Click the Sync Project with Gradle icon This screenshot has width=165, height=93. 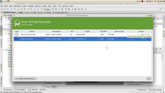pyautogui.click(x=73, y=9)
